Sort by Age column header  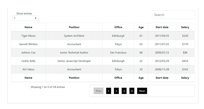[x=141, y=27]
